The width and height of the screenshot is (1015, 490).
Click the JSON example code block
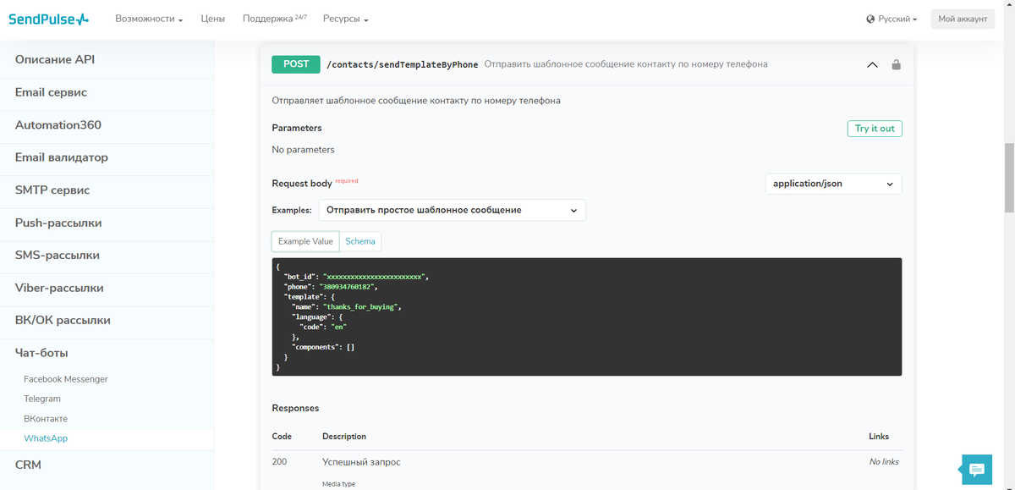click(587, 317)
